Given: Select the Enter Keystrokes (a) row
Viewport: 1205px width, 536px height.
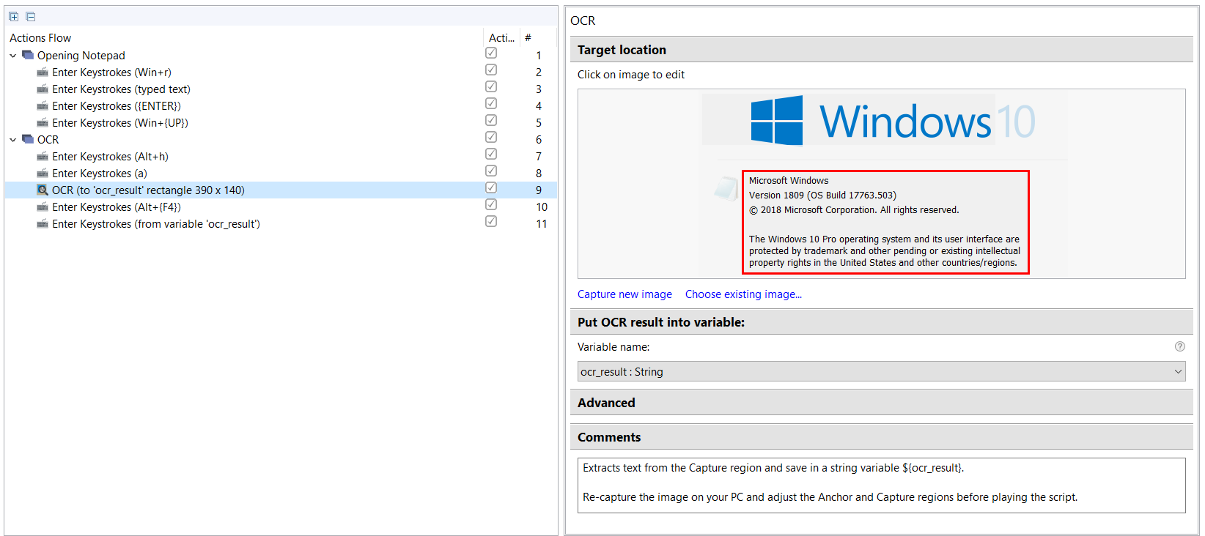Looking at the screenshot, I should click(281, 174).
